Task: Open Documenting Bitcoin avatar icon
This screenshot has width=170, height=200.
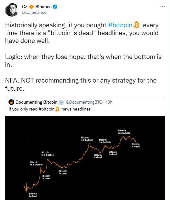Action: click(11, 102)
